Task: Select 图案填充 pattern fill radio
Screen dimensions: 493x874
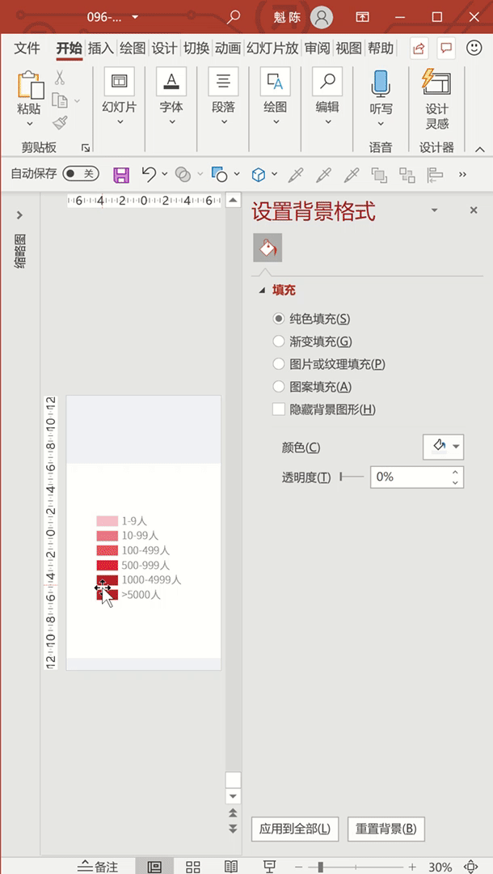Action: pyautogui.click(x=278, y=387)
